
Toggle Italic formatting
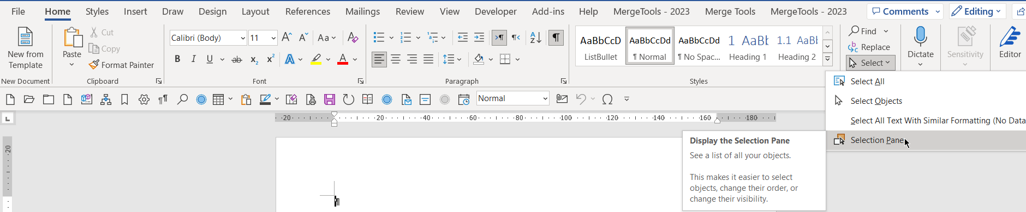pyautogui.click(x=193, y=59)
